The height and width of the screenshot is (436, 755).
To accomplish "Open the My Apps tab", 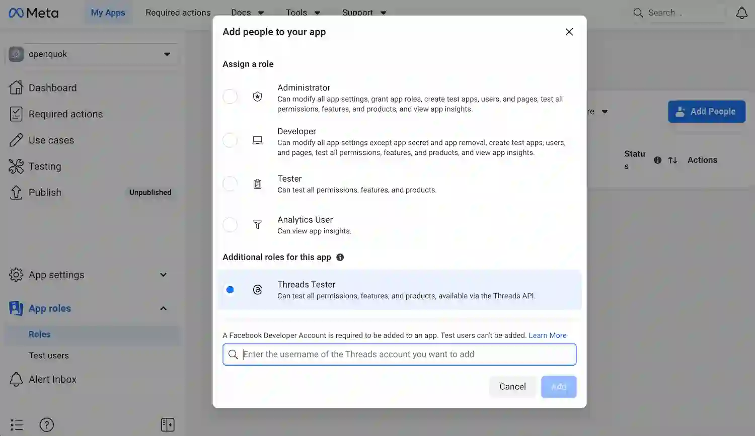I will tap(108, 13).
